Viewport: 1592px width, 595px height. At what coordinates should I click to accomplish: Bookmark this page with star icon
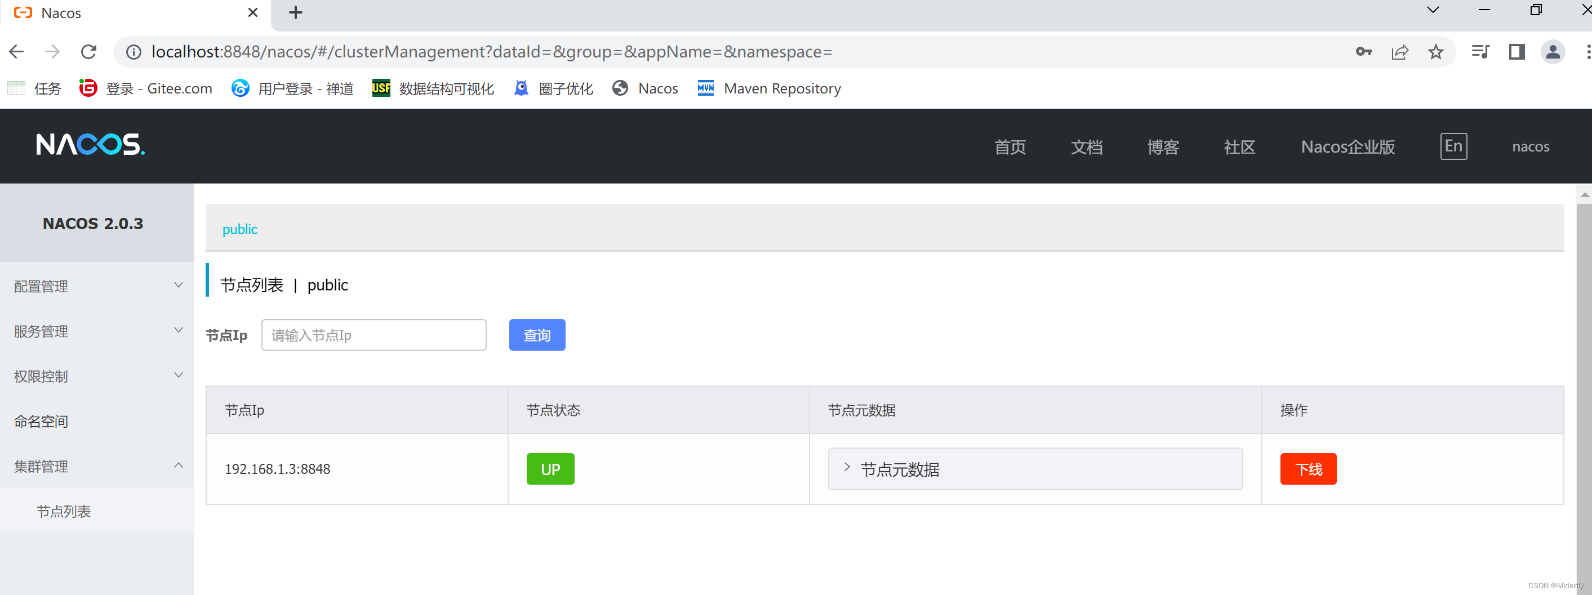click(1435, 52)
